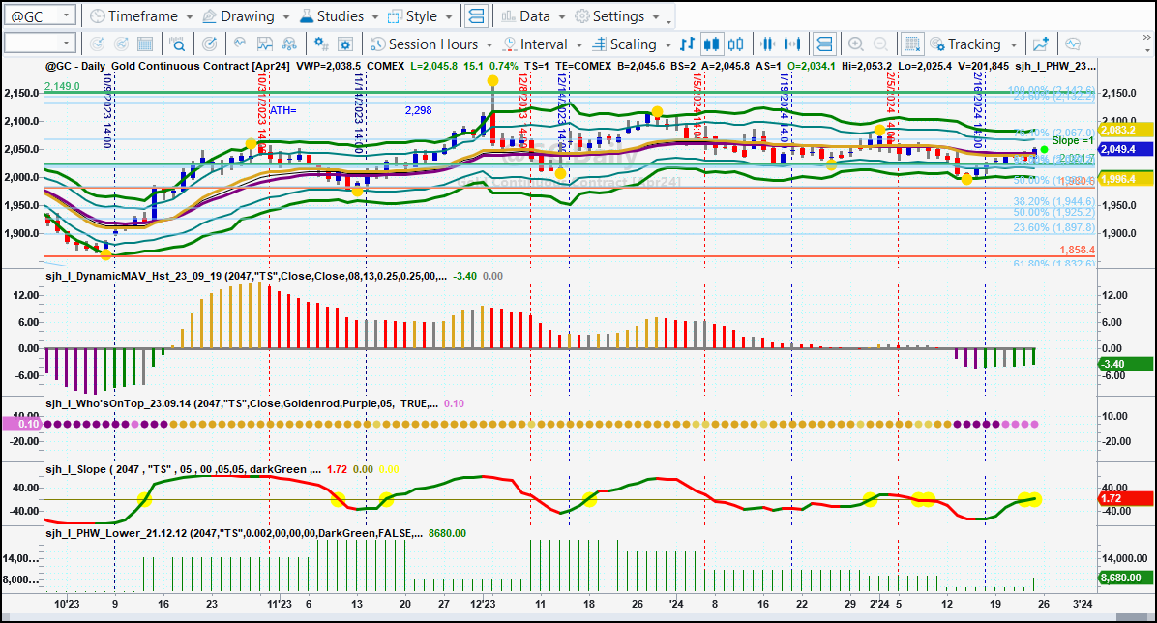Screen dimensions: 1157x623
Task: Open the Data menu
Action: 533,16
